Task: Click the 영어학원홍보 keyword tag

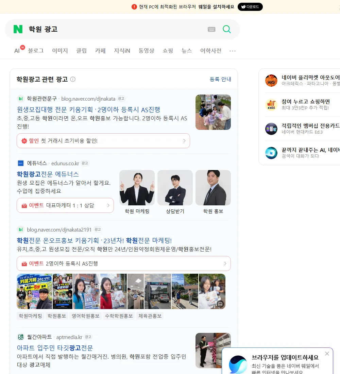Action: (x=86, y=316)
